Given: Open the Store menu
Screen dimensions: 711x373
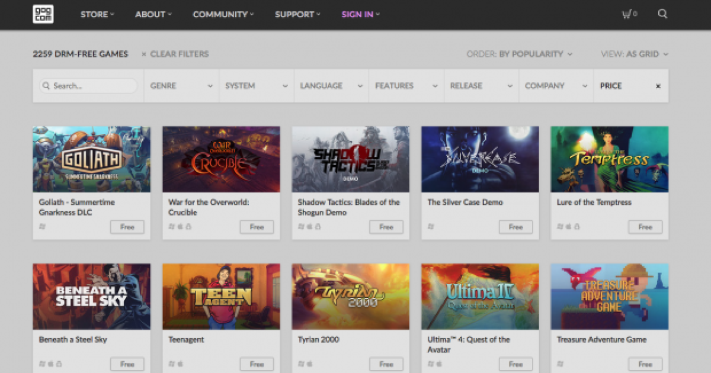Looking at the screenshot, I should tap(98, 14).
